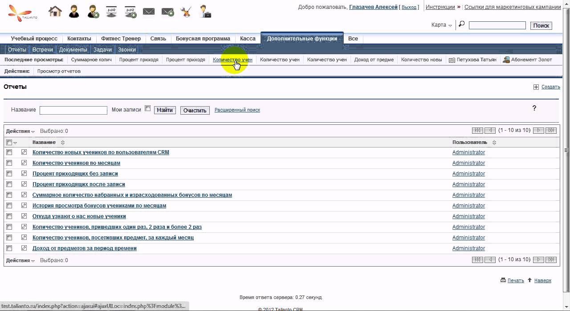
Task: Check row Количество учеников, посетивших предмет
Action: pyautogui.click(x=9, y=238)
